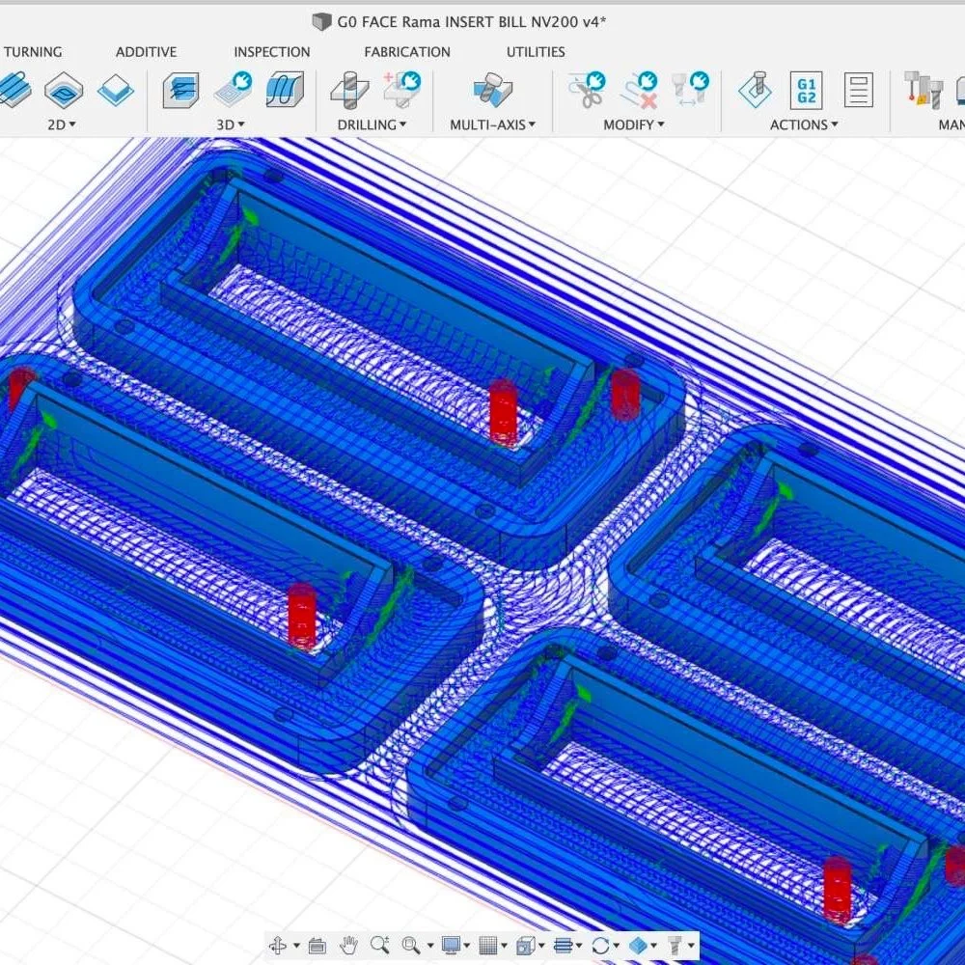Open the Display Settings dropdown arrow
The height and width of the screenshot is (965, 965).
[x=466, y=946]
